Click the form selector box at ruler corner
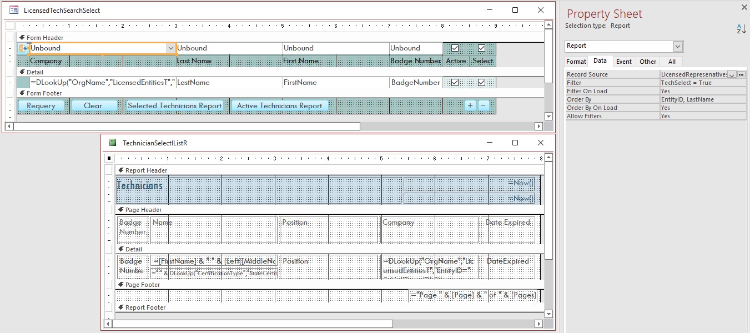This screenshot has height=333, width=750. pyautogui.click(x=10, y=26)
